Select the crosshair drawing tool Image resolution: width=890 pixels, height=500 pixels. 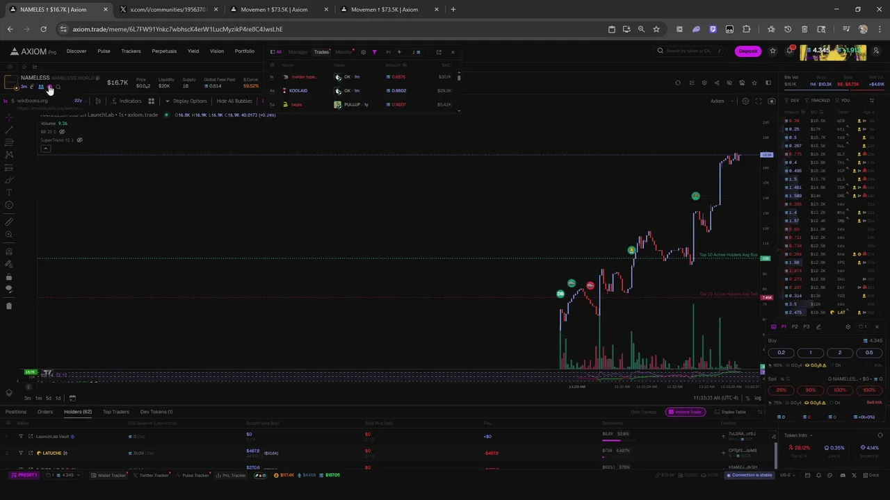coord(9,117)
